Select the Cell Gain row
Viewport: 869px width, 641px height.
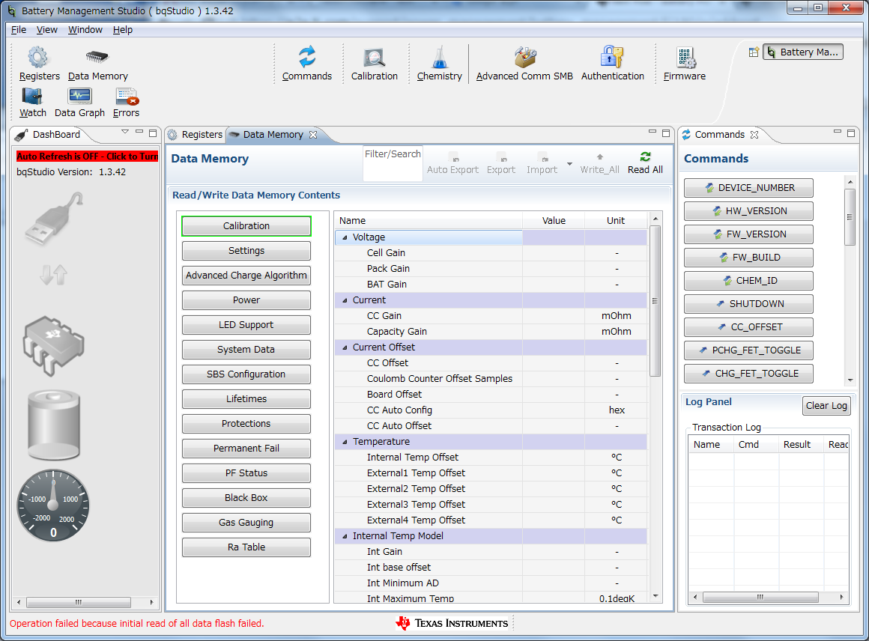point(491,253)
